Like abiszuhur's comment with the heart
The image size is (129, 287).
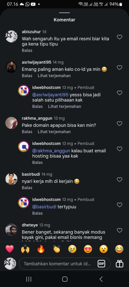coord(119,37)
